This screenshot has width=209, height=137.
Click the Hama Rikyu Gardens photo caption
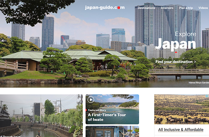[198, 83]
